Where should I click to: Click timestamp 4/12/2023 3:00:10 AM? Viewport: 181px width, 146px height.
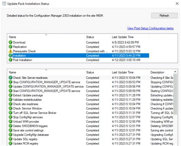point(126,60)
